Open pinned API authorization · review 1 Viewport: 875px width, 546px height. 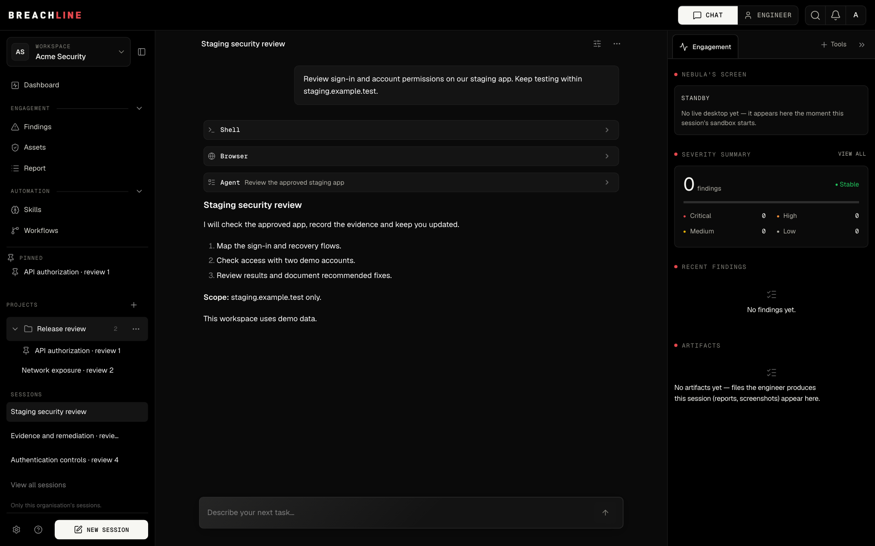click(x=77, y=272)
